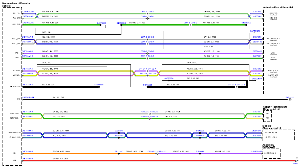Viewport: 301px width, 168px height.
Task: Click the Sensor-Temperature-Differential oil title
Action: pos(276,108)
